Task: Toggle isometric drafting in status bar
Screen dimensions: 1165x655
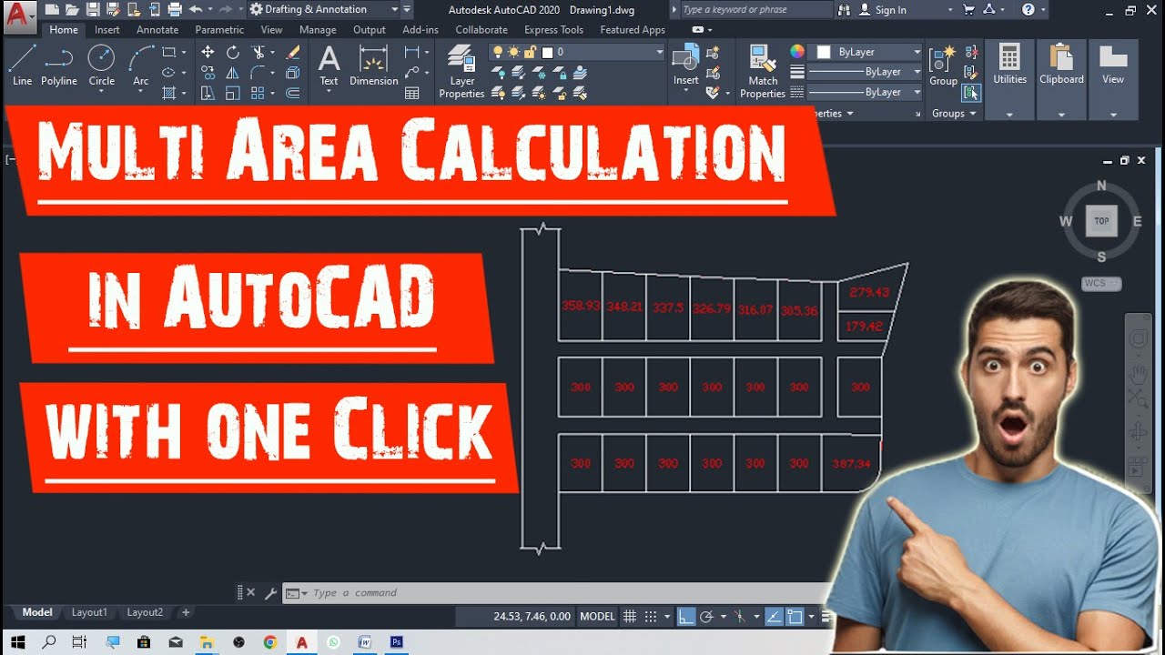Action: [740, 616]
